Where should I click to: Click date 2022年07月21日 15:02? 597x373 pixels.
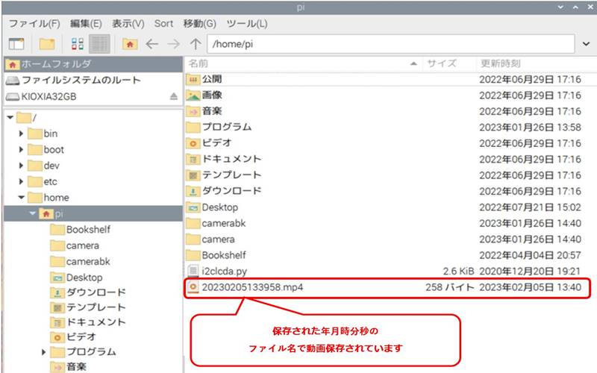point(530,207)
